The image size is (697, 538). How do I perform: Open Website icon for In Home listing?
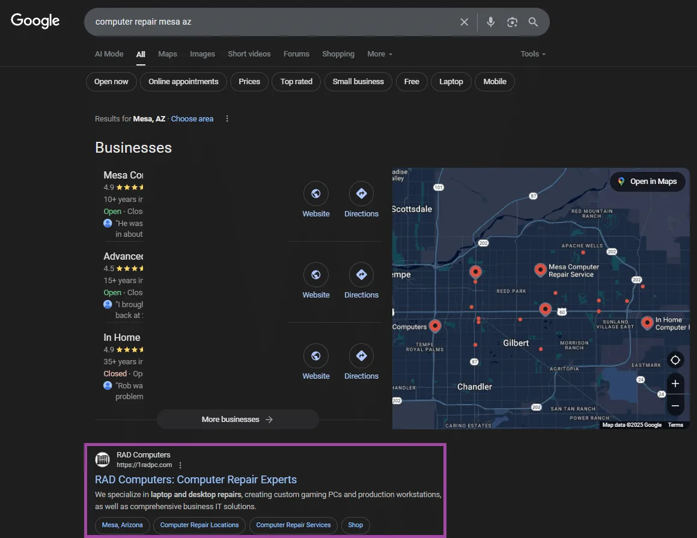point(315,356)
